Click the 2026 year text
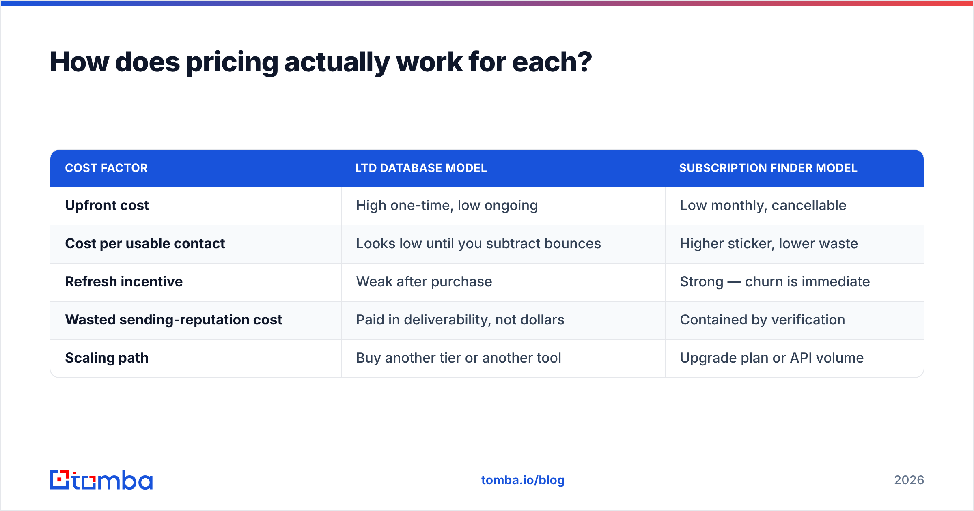 [909, 480]
